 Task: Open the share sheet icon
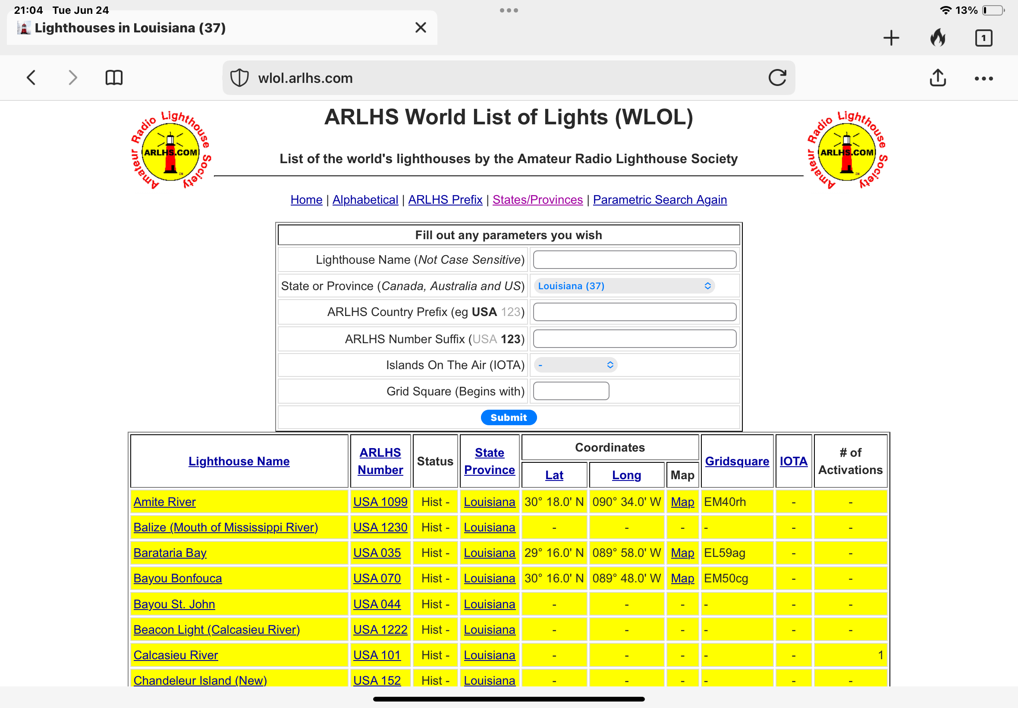pos(937,78)
